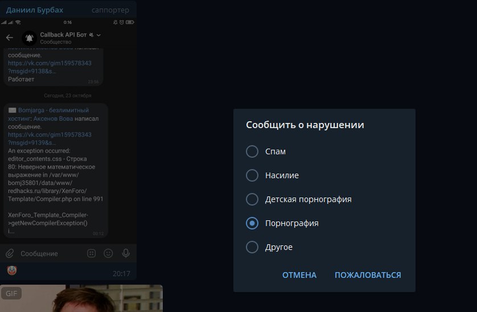Viewport: 477px width, 312px height.
Task: Submit the report with ПОЖАЛОВАТЬСЯ
Action: coord(368,275)
